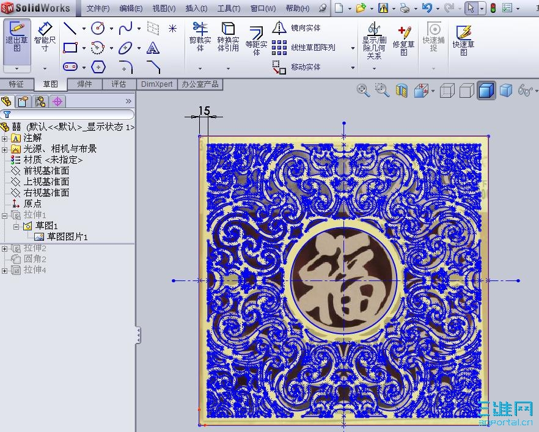Open Hide/Show Items glasses icon

pos(524,90)
